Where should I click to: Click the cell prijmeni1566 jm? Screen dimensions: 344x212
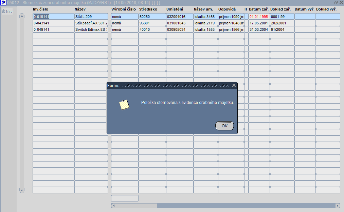click(x=231, y=29)
